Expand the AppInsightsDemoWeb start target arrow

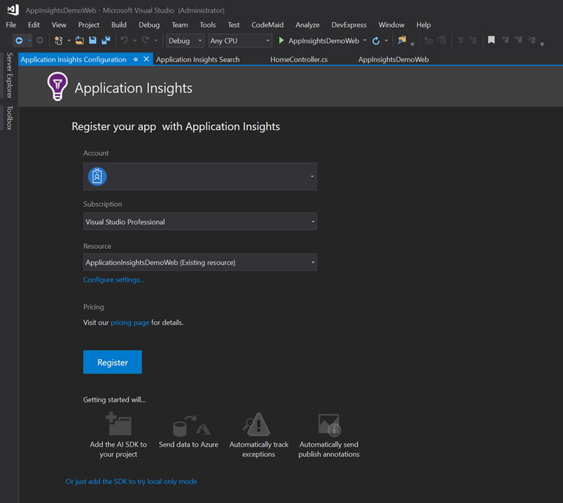(x=365, y=41)
